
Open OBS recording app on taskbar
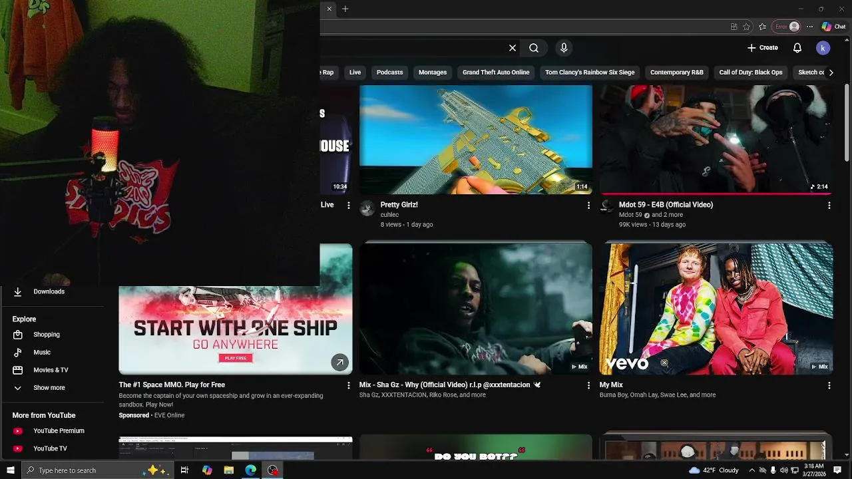point(273,470)
